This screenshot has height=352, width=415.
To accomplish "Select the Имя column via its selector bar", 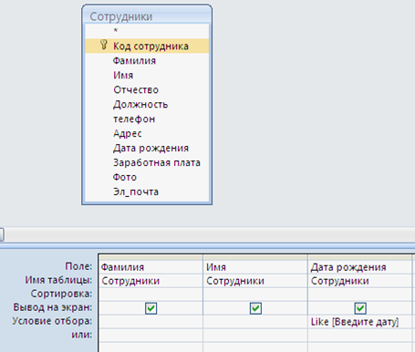I will coord(255,257).
